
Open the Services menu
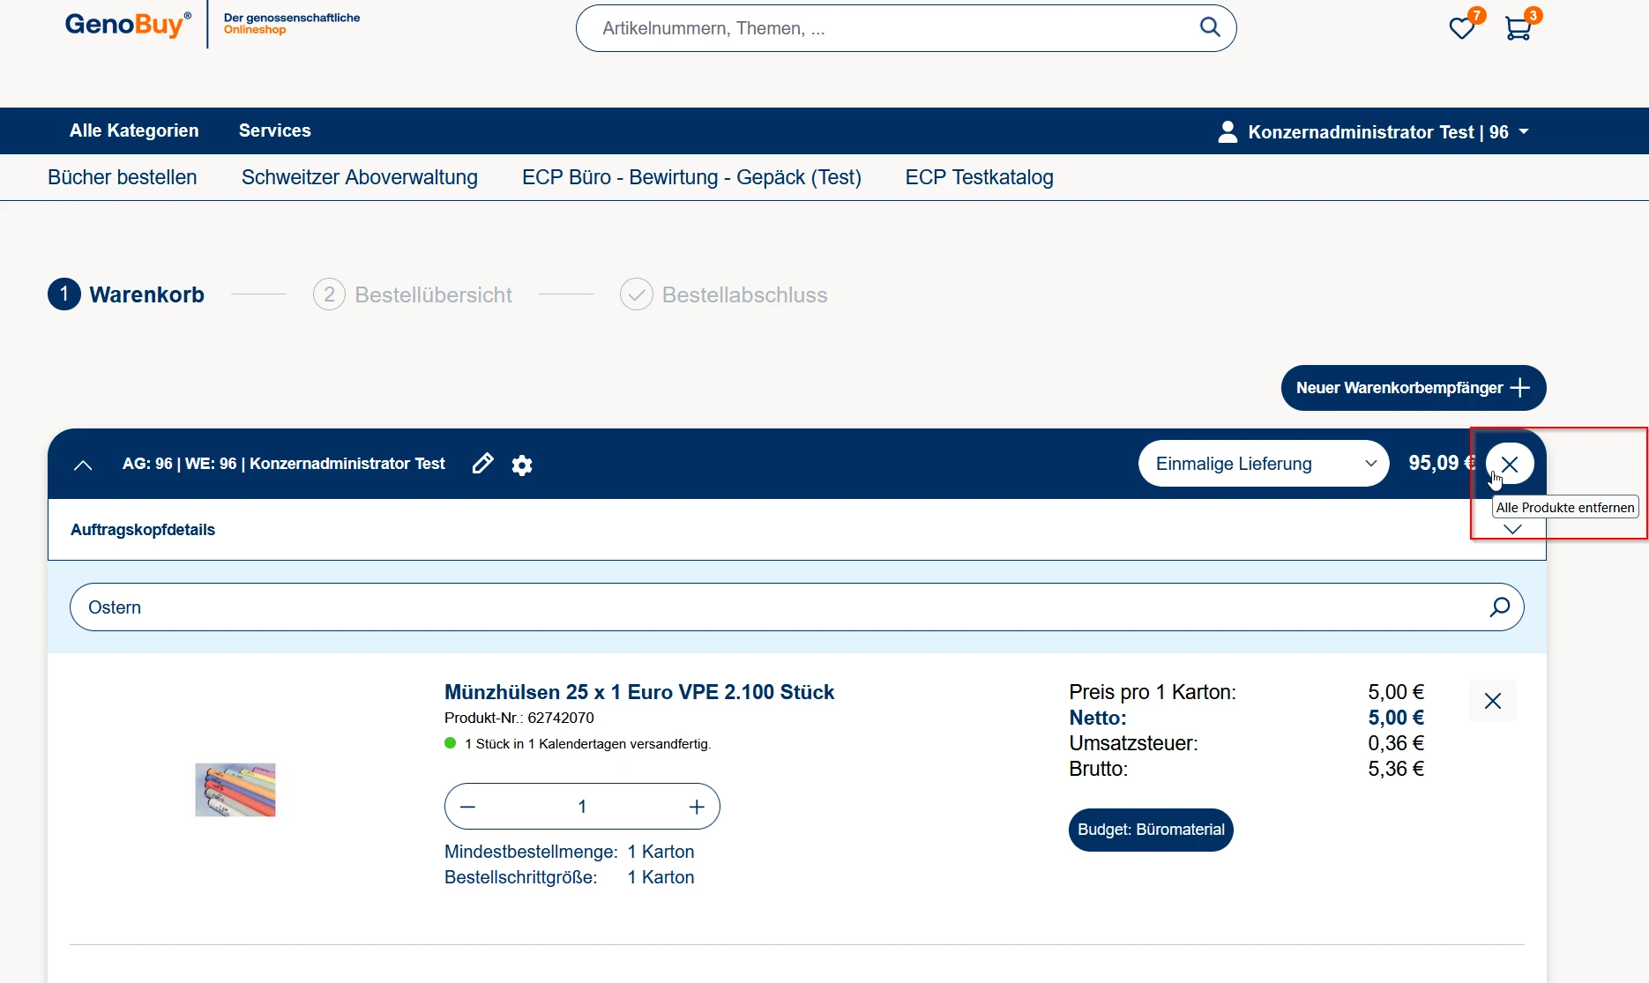(274, 130)
